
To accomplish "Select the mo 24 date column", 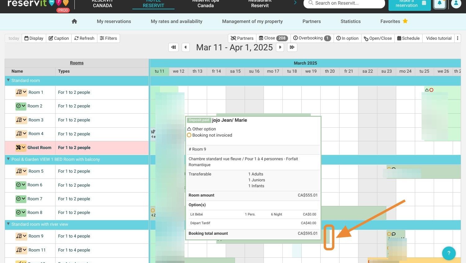I will (405, 71).
